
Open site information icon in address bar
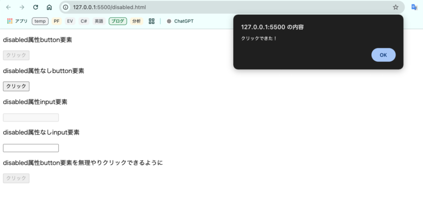pyautogui.click(x=66, y=7)
